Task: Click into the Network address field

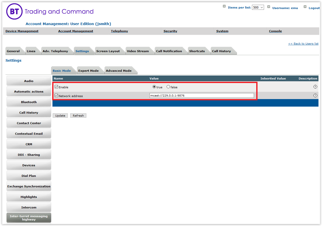Action: click(202, 96)
